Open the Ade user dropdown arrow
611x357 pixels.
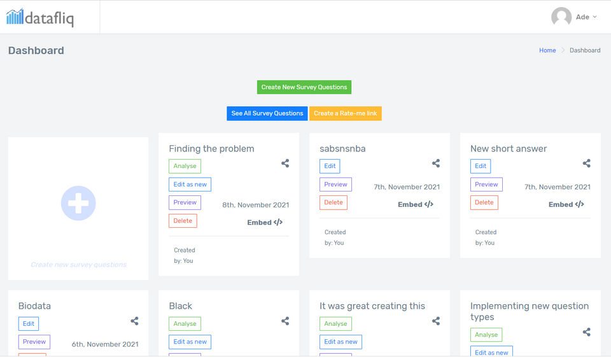[x=595, y=17]
